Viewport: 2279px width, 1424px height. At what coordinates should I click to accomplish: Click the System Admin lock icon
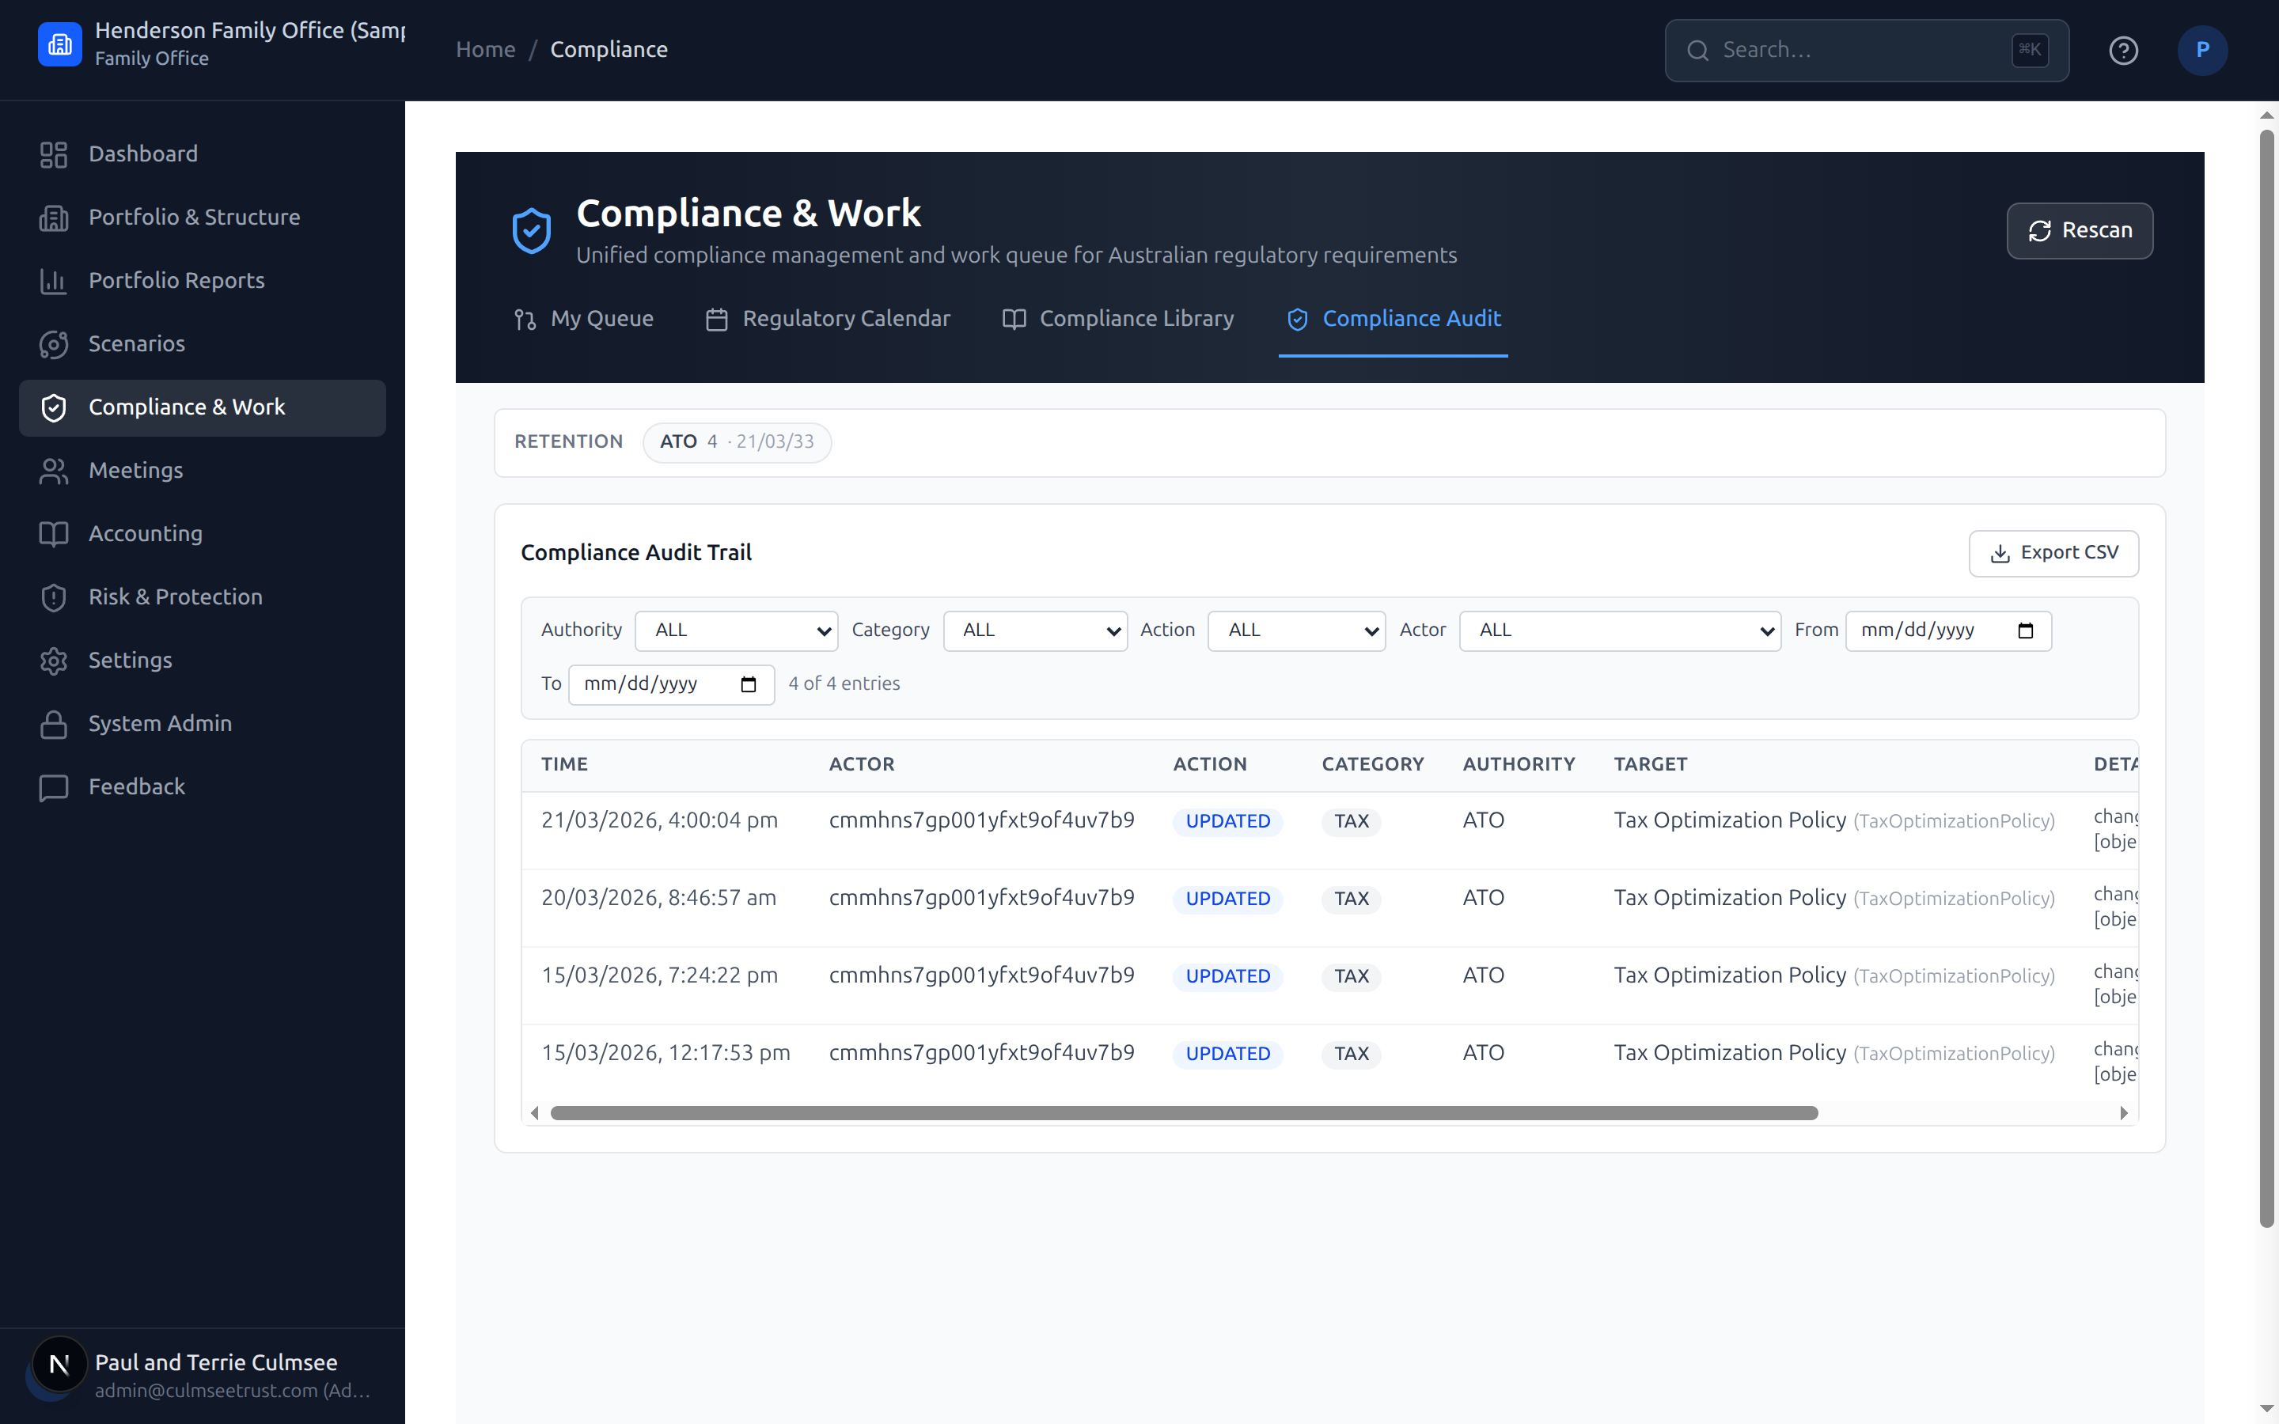[x=54, y=724]
